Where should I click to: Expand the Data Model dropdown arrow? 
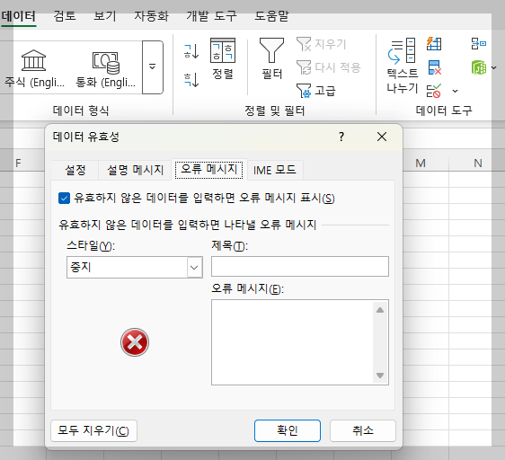[493, 67]
